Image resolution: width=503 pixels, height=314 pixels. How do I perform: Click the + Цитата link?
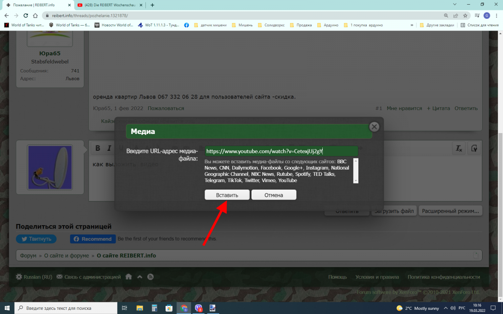tap(438, 108)
